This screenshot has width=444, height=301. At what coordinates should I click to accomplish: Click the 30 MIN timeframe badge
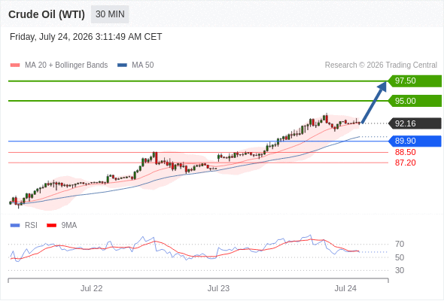tap(110, 14)
